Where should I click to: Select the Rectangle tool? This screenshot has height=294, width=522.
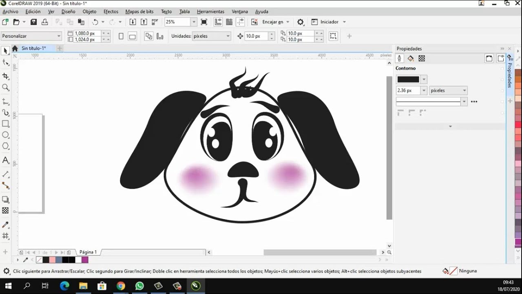[6, 124]
